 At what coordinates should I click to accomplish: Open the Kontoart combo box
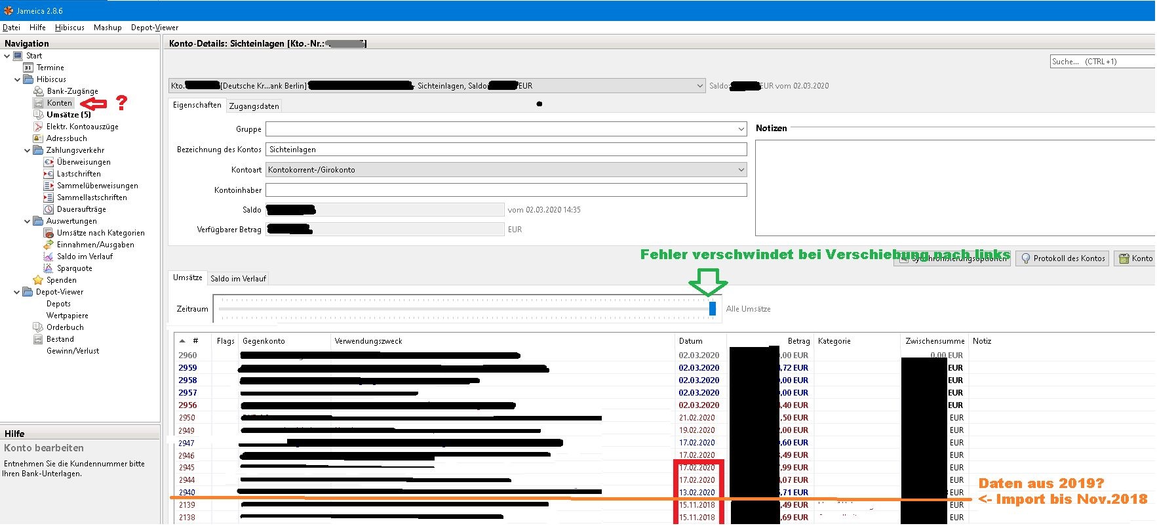click(741, 170)
